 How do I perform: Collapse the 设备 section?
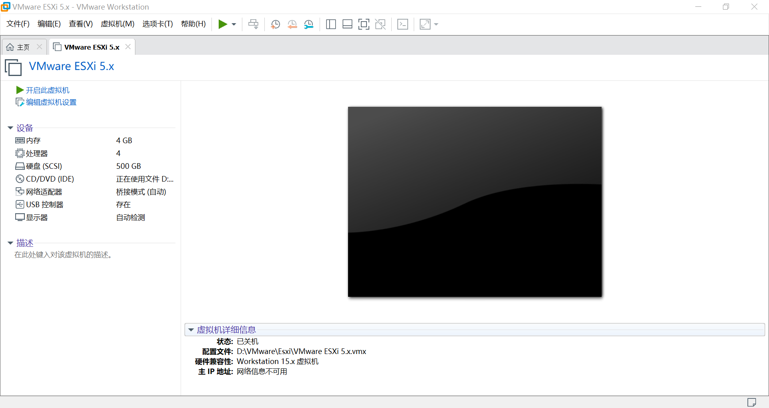tap(10, 128)
